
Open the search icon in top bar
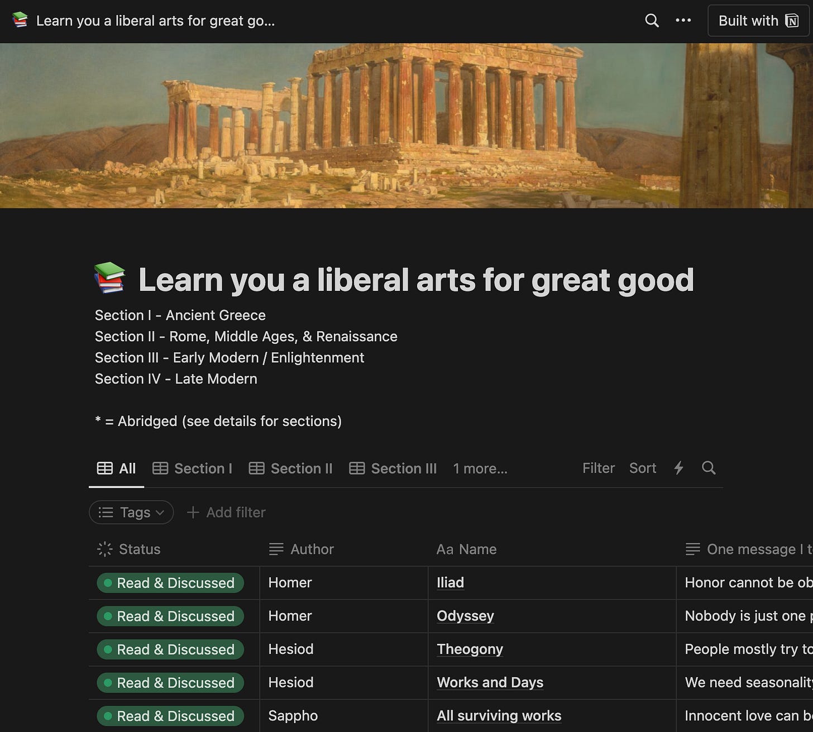point(652,21)
